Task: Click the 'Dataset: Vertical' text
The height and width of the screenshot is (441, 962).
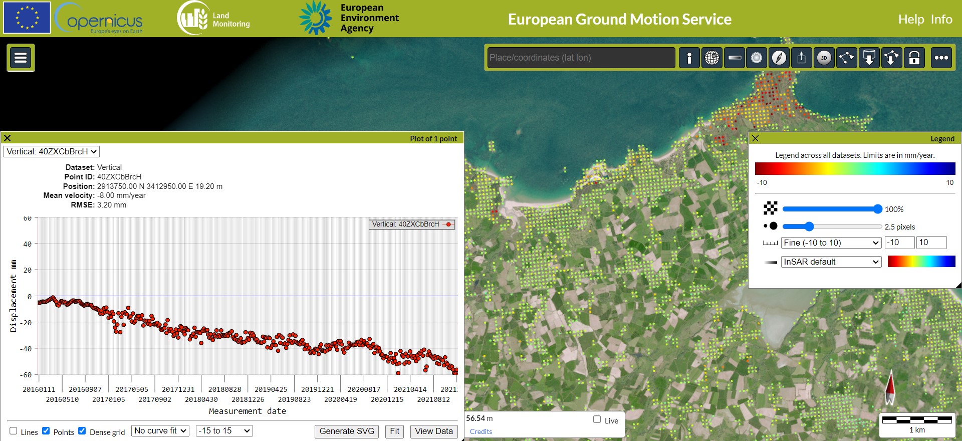Action: 94,167
